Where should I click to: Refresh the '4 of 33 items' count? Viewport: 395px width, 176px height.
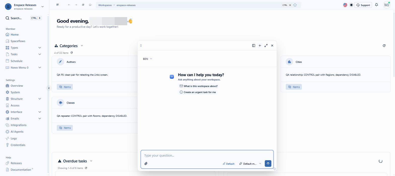tap(72, 53)
